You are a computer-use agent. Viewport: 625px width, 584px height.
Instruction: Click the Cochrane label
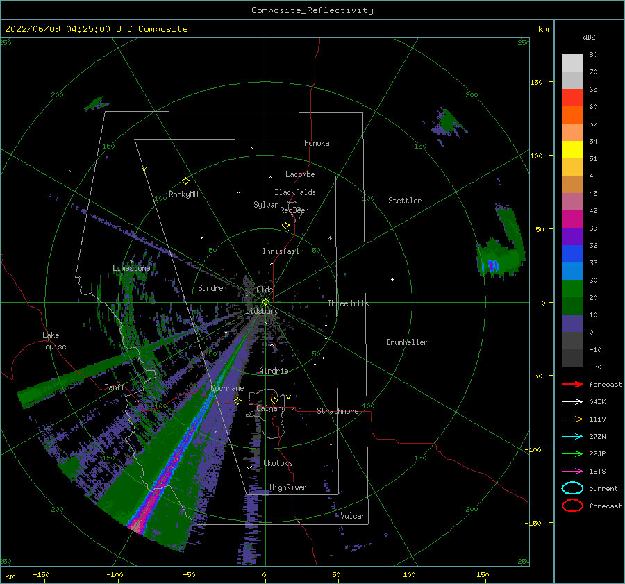pyautogui.click(x=227, y=388)
